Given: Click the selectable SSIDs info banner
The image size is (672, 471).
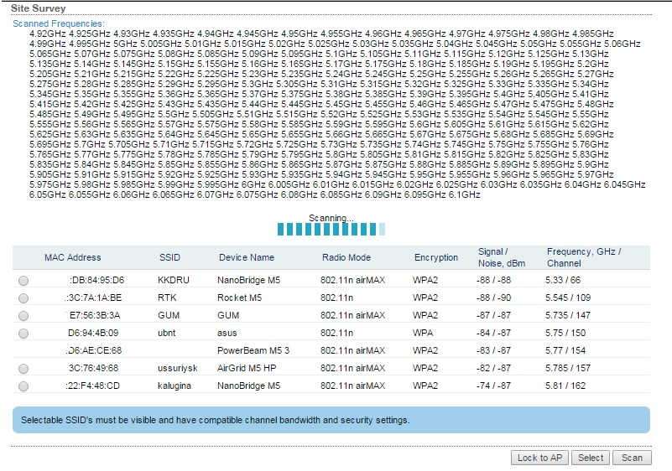Looking at the screenshot, I should point(331,420).
